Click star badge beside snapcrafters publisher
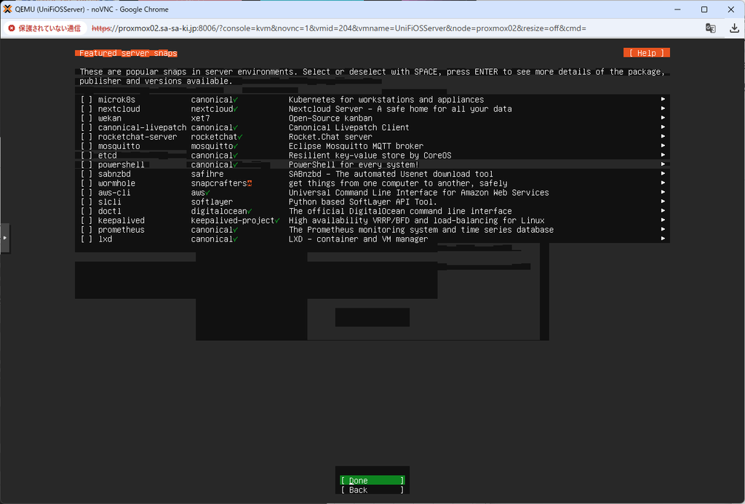This screenshot has width=745, height=504. pyautogui.click(x=250, y=183)
